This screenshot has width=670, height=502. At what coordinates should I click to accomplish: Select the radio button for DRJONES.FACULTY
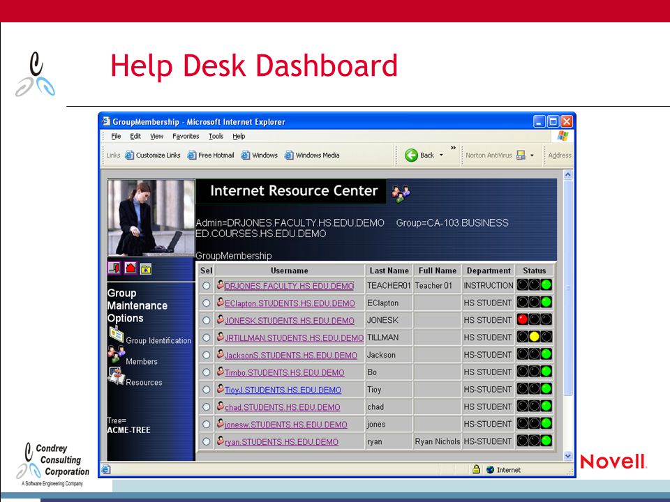coord(206,286)
